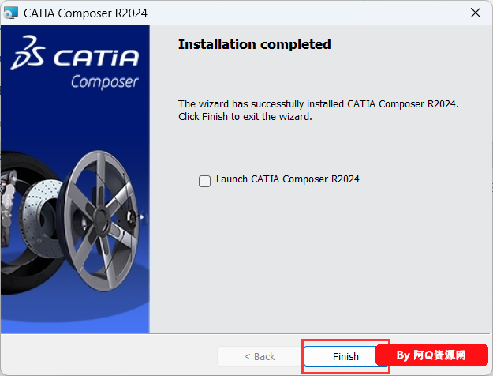This screenshot has width=493, height=376.
Task: Click the Composer text below the CATIA logo
Action: pos(104,82)
